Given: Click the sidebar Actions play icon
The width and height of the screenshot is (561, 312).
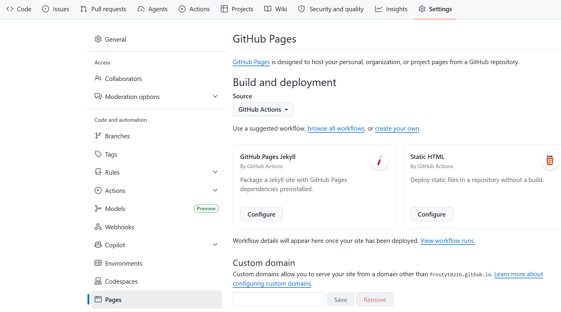Looking at the screenshot, I should (98, 190).
